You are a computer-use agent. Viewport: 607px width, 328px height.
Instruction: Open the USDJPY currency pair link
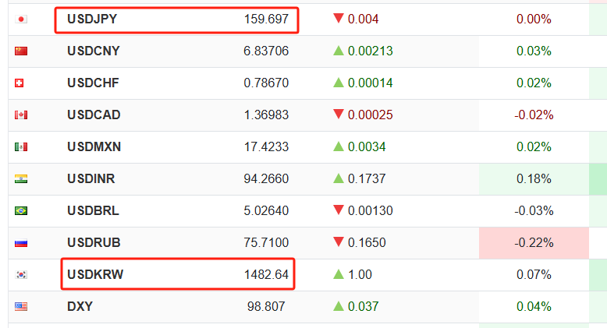pyautogui.click(x=92, y=19)
